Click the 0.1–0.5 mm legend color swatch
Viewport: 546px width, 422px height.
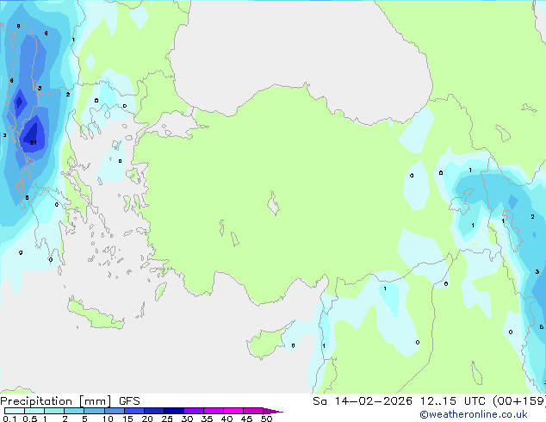[15, 411]
